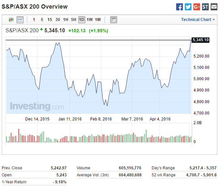
Task: Click Day's Range value 5,217.4 - 5,357
Action: tap(203, 168)
